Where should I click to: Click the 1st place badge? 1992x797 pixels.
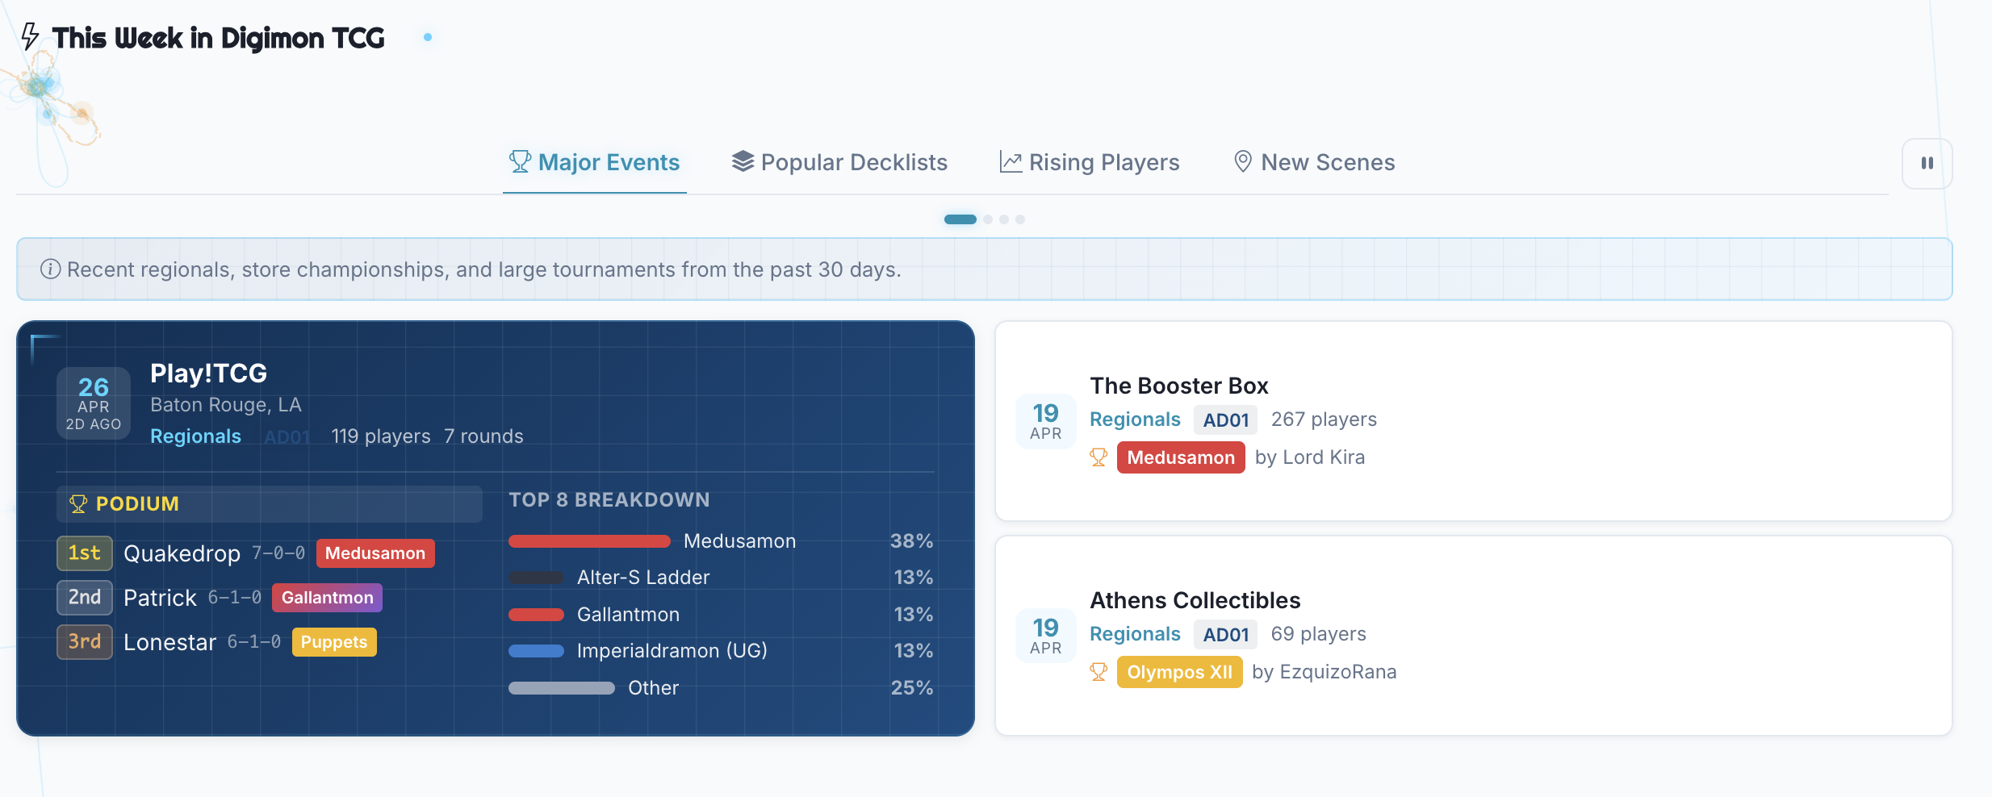pos(85,553)
